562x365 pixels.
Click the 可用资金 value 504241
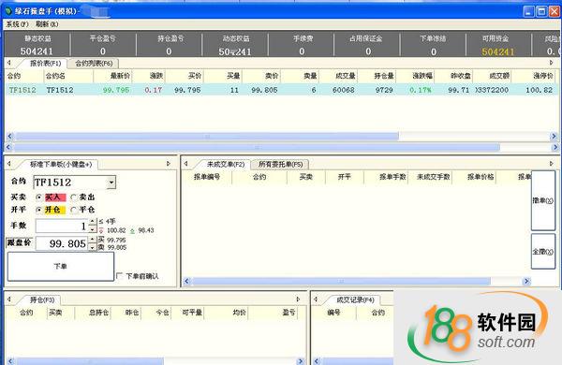498,51
